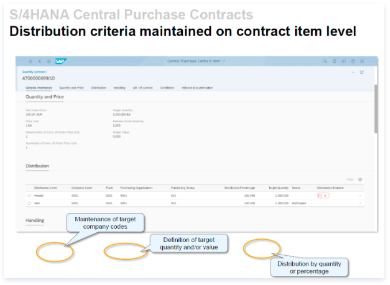This screenshot has height=285, width=390.
Task: Click the Distribution Level column header
Action: point(45,188)
